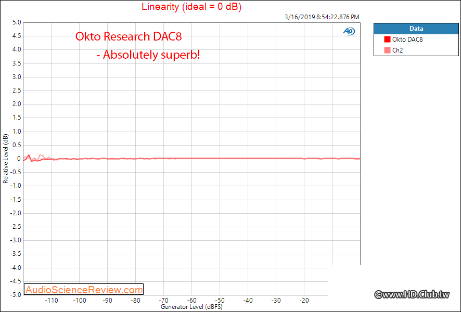Click the '-50' generator level tick

click(x=220, y=301)
